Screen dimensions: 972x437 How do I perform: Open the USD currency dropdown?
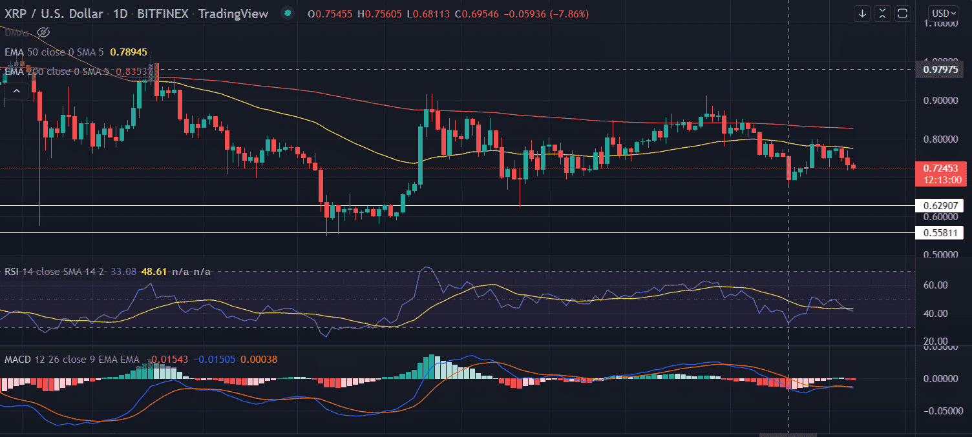coord(944,14)
